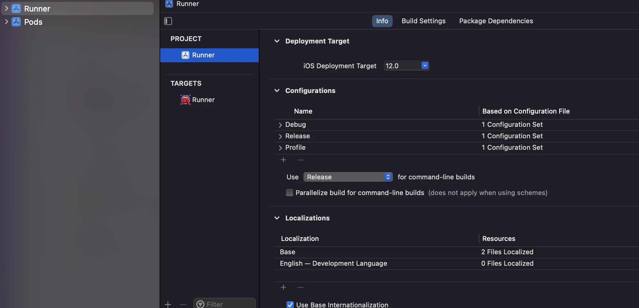The height and width of the screenshot is (308, 639).
Task: Click '2 Files Localized' resources cell
Action: (507, 252)
